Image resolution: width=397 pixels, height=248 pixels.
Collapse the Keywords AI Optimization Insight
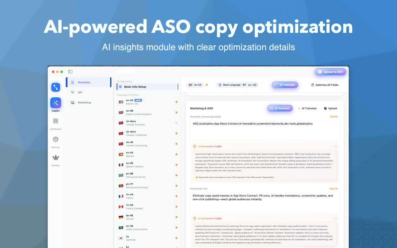[x=336, y=146]
